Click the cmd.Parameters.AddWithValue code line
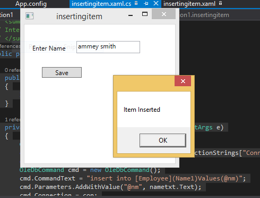This screenshot has width=260, height=198. pos(110,187)
